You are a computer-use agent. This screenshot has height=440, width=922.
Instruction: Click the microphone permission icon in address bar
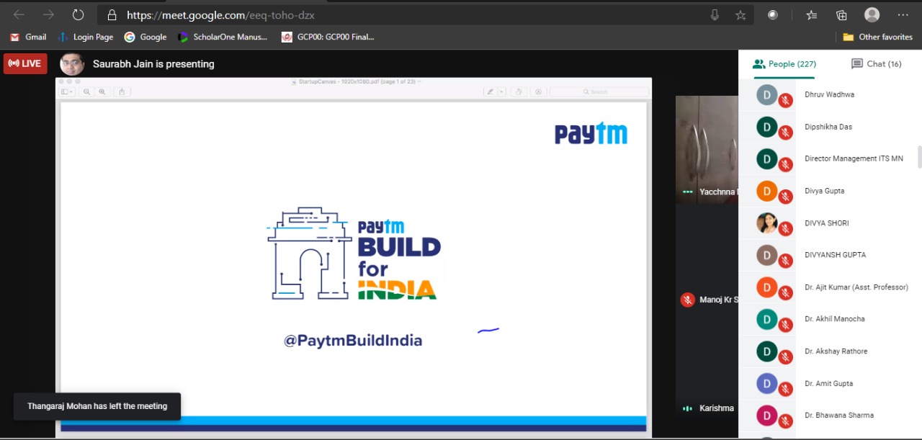point(715,14)
